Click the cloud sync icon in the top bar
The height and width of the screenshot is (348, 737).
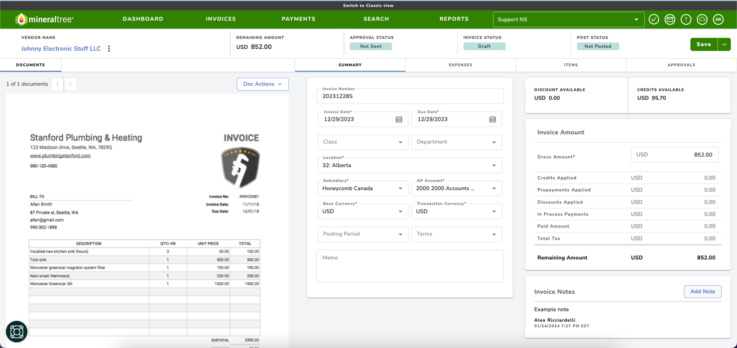coord(702,19)
